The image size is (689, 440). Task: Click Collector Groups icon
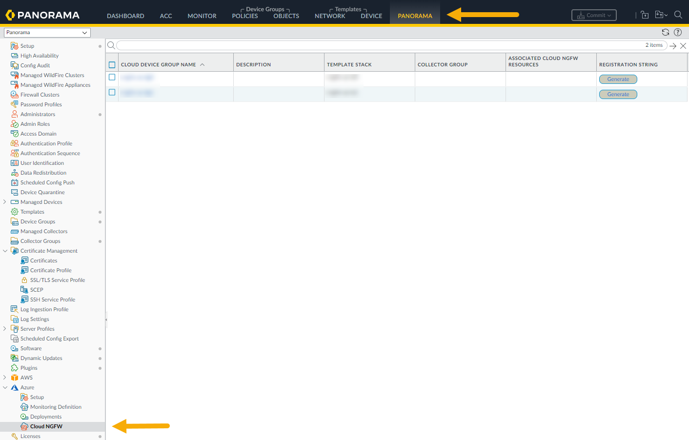tap(15, 241)
